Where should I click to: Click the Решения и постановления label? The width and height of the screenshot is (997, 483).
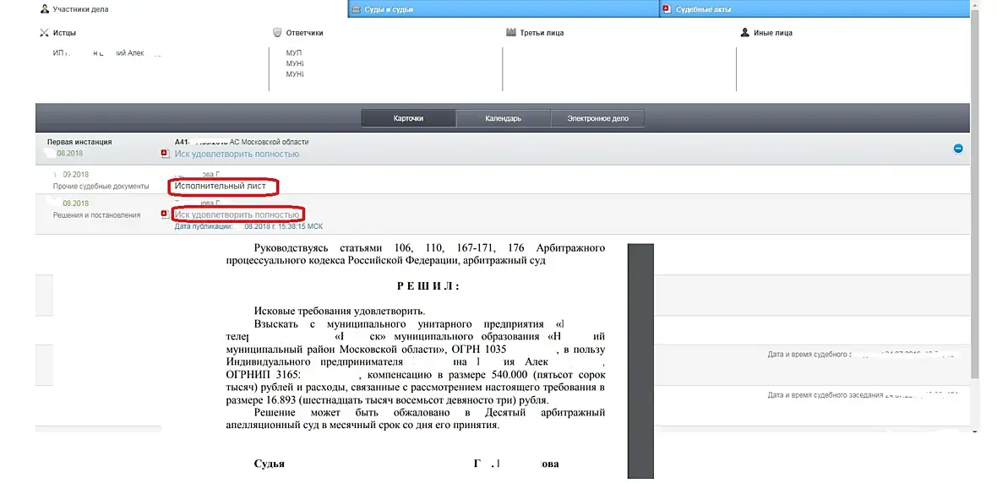(96, 214)
